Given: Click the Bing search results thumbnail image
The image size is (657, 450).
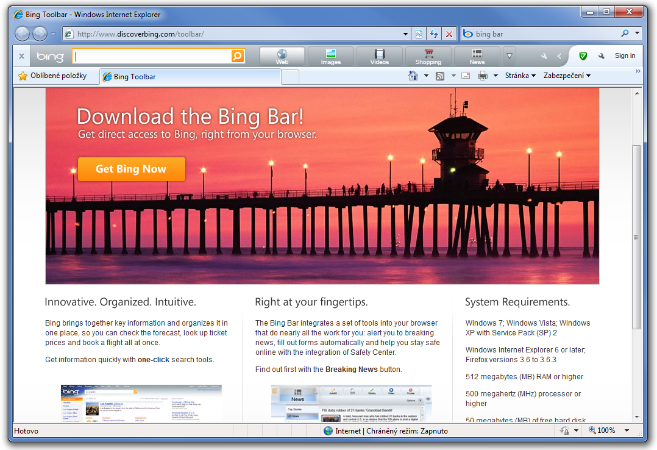Looking at the screenshot, I should coord(141,403).
